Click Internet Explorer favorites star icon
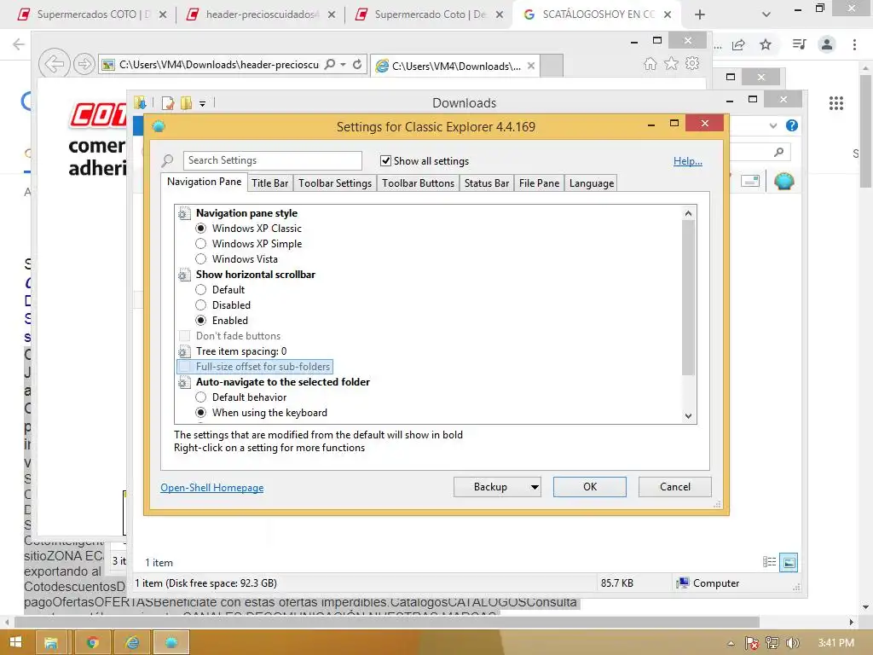The height and width of the screenshot is (655, 873). (672, 63)
